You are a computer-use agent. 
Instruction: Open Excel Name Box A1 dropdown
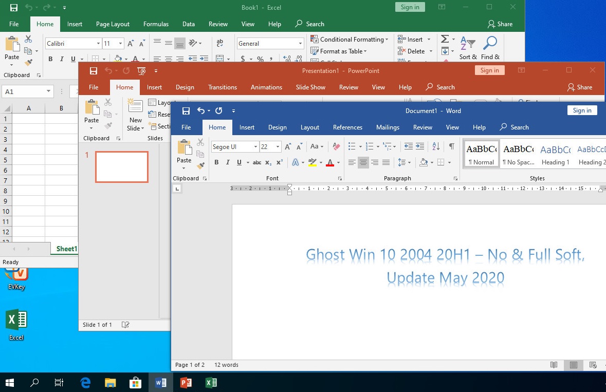pyautogui.click(x=48, y=91)
